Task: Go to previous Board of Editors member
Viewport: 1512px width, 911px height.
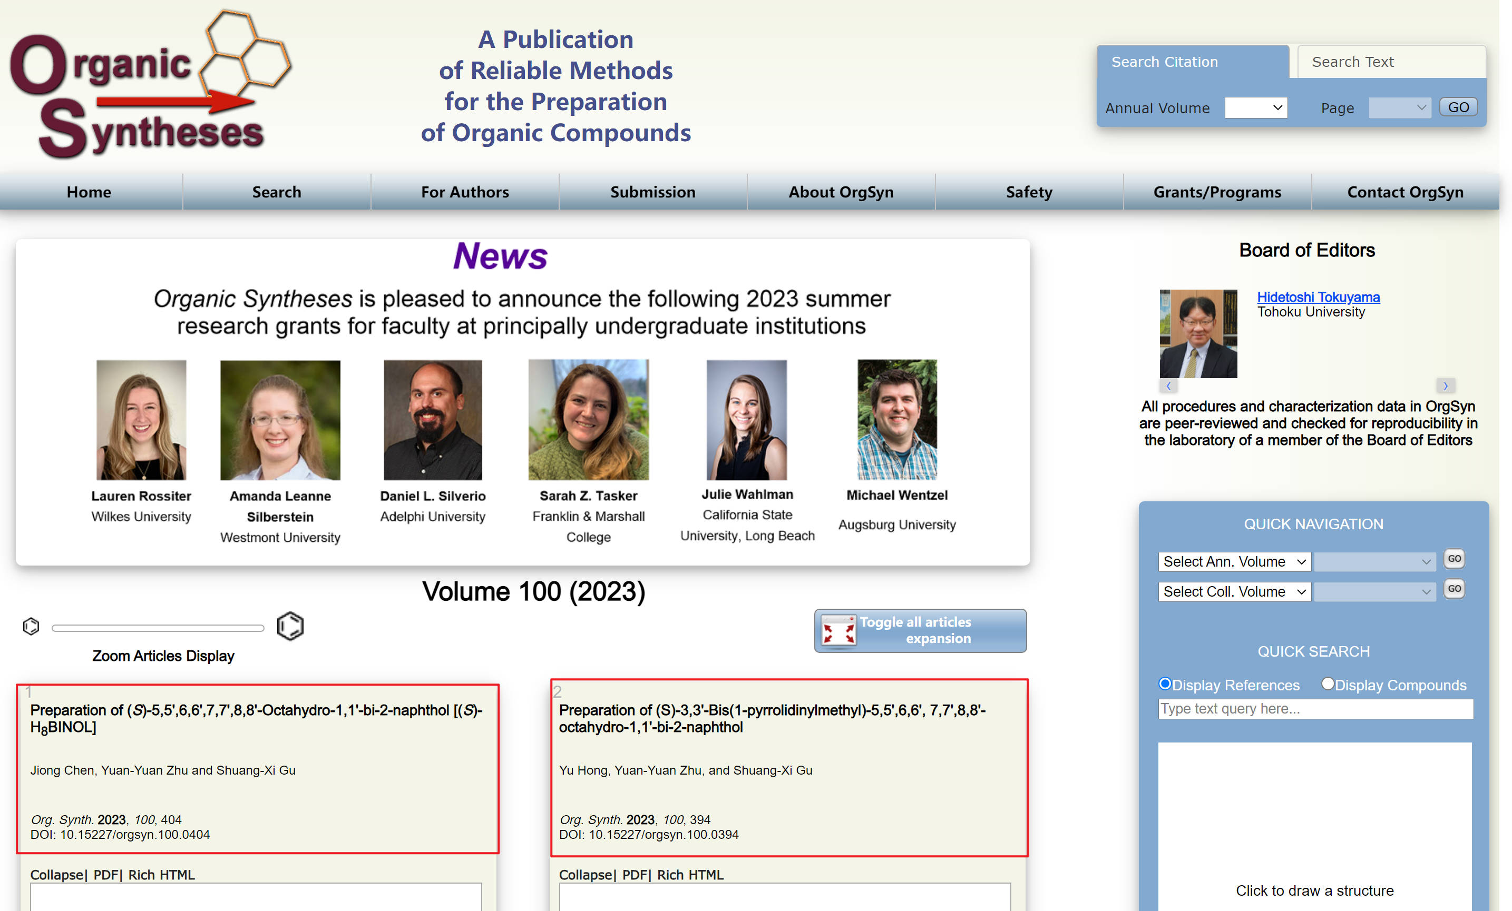Action: (x=1168, y=385)
